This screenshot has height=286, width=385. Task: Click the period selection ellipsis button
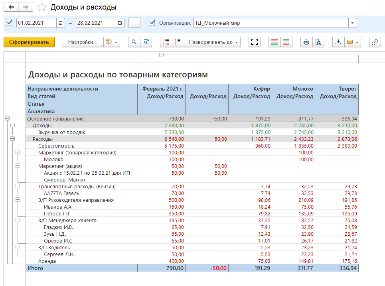(x=134, y=23)
